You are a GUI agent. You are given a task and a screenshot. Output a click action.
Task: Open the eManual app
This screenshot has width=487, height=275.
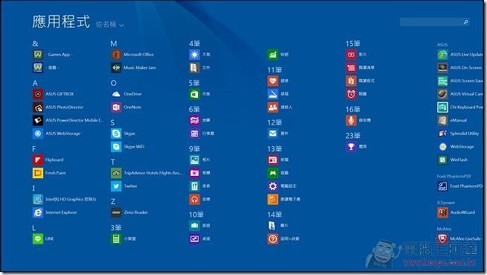(x=453, y=120)
